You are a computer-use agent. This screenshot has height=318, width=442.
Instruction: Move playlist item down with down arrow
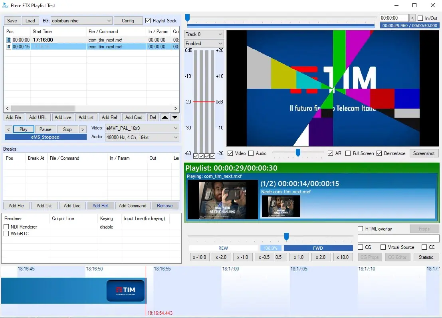[175, 117]
